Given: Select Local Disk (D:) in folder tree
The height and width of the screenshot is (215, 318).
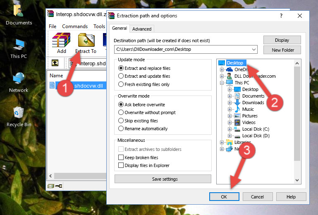Looking at the screenshot, I should point(256,136).
